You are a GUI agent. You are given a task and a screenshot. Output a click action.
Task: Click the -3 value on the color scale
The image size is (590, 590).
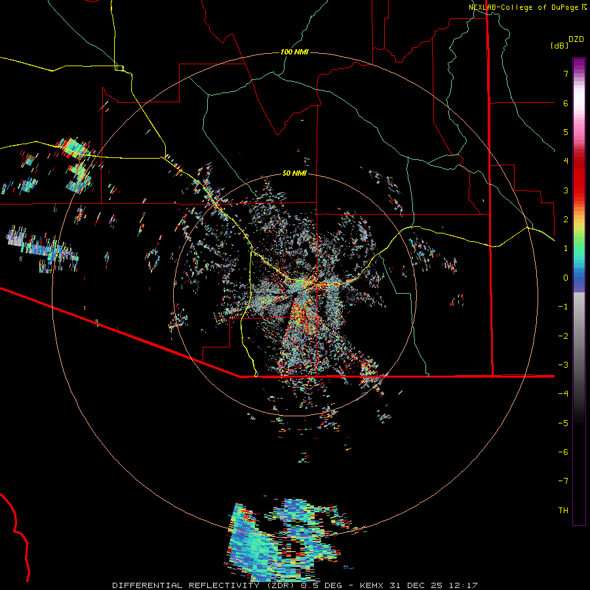pyautogui.click(x=563, y=365)
